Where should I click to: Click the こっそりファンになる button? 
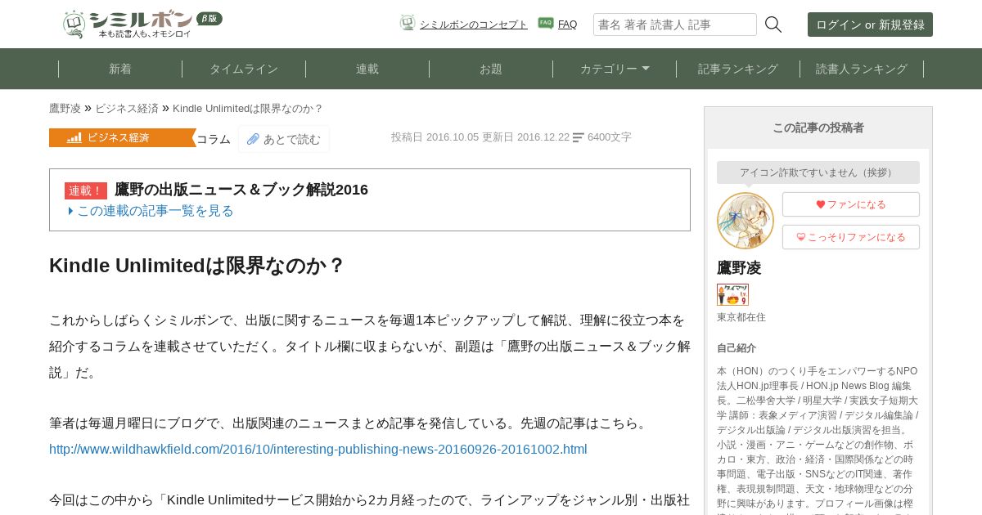pyautogui.click(x=851, y=237)
